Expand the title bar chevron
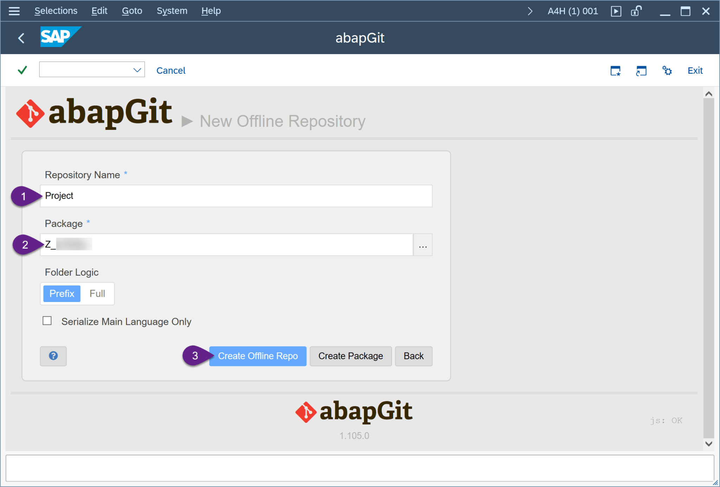The height and width of the screenshot is (487, 720). pyautogui.click(x=530, y=11)
